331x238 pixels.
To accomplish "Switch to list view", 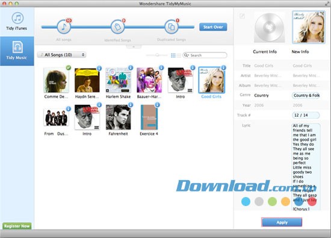I will tap(179, 55).
